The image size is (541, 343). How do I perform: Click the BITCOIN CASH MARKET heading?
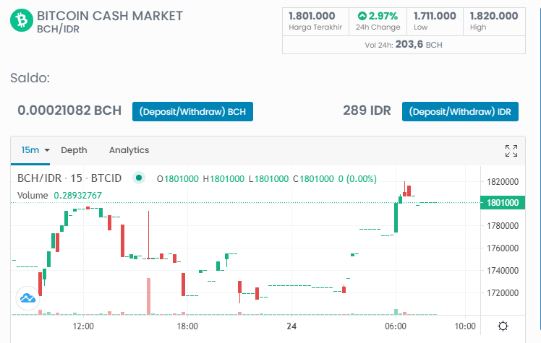pos(110,16)
